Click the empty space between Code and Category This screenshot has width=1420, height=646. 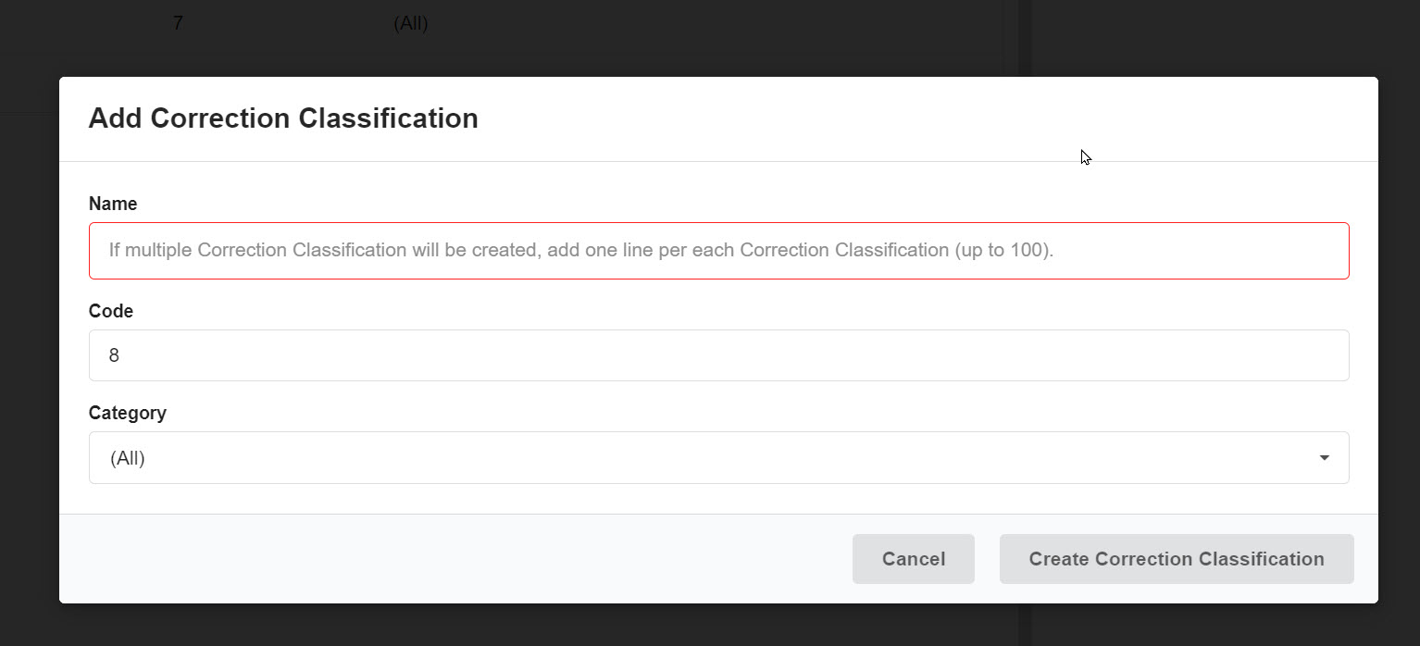[x=718, y=392]
